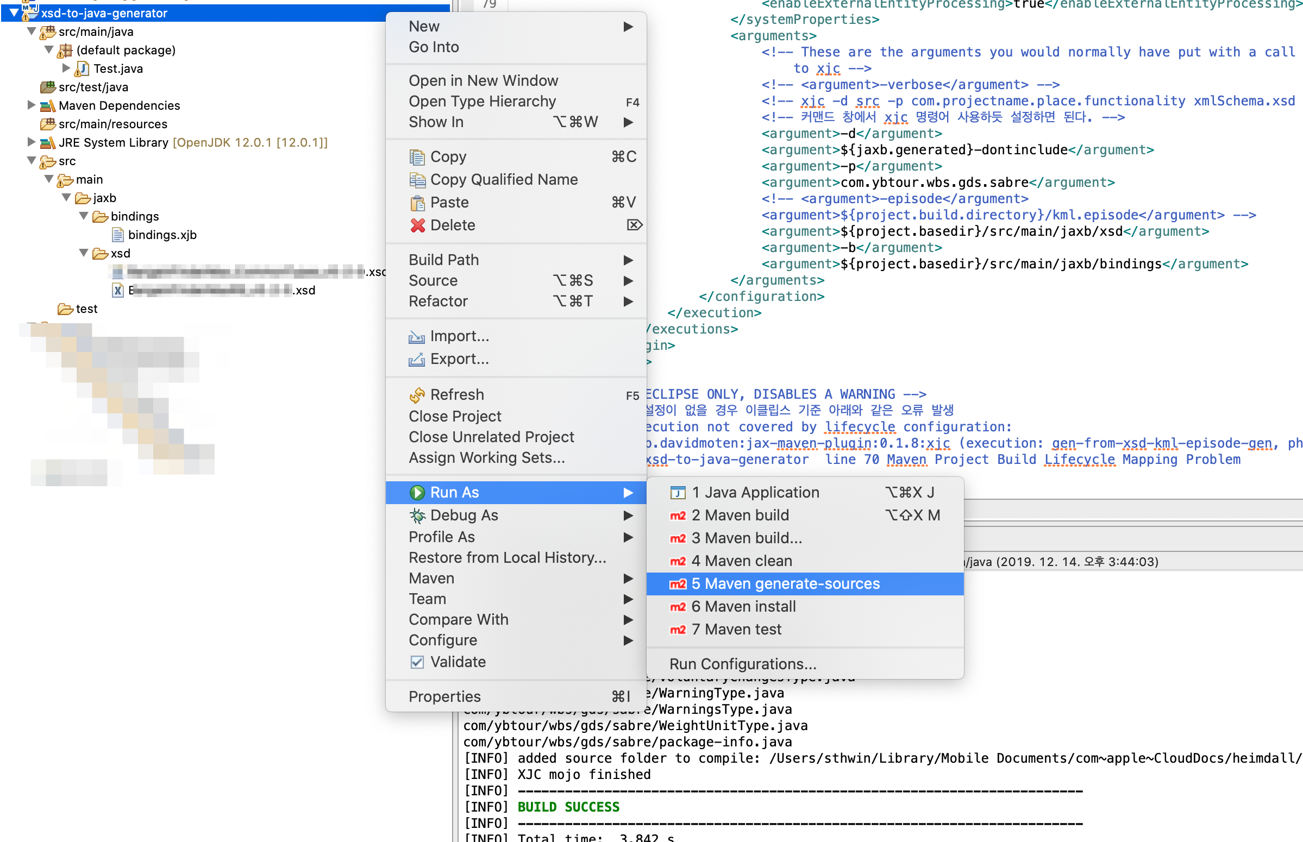The height and width of the screenshot is (842, 1303).
Task: Click the Export icon
Action: 417,359
